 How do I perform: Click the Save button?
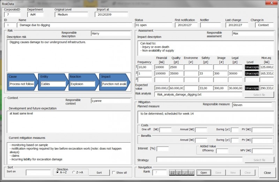pyautogui.click(x=218, y=172)
